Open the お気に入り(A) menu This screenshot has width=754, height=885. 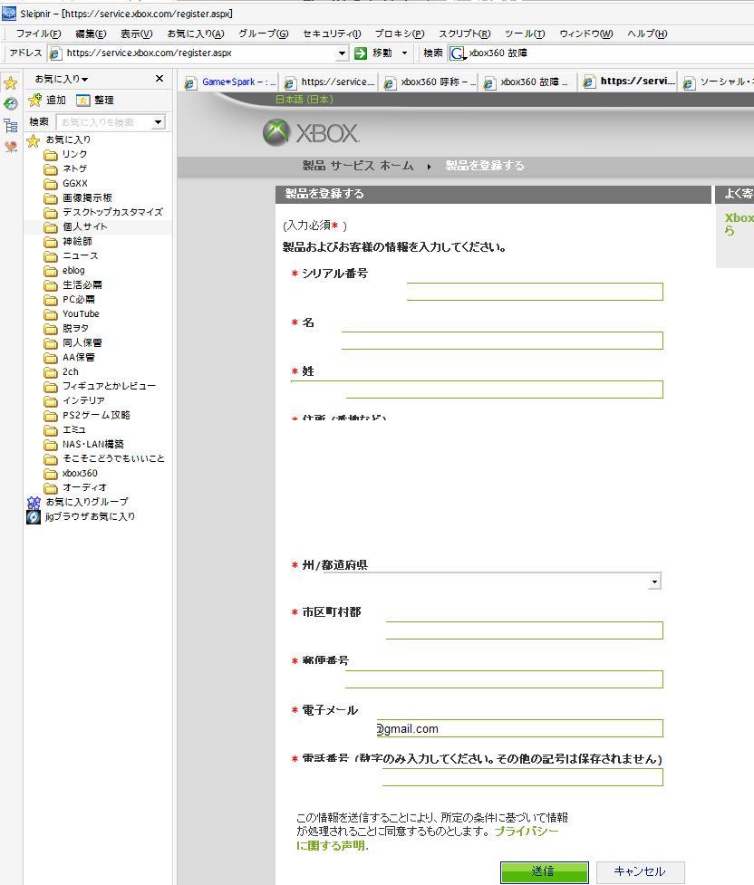pyautogui.click(x=196, y=34)
